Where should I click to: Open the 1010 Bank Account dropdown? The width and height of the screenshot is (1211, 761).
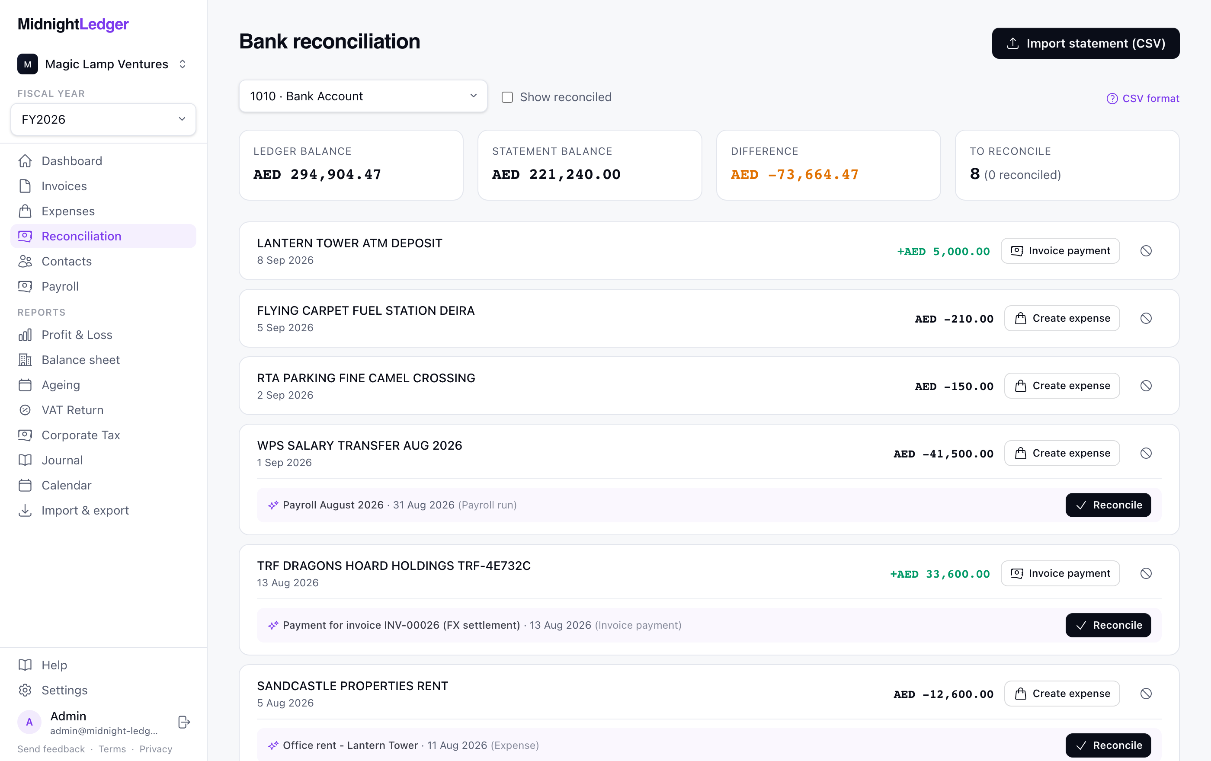363,96
